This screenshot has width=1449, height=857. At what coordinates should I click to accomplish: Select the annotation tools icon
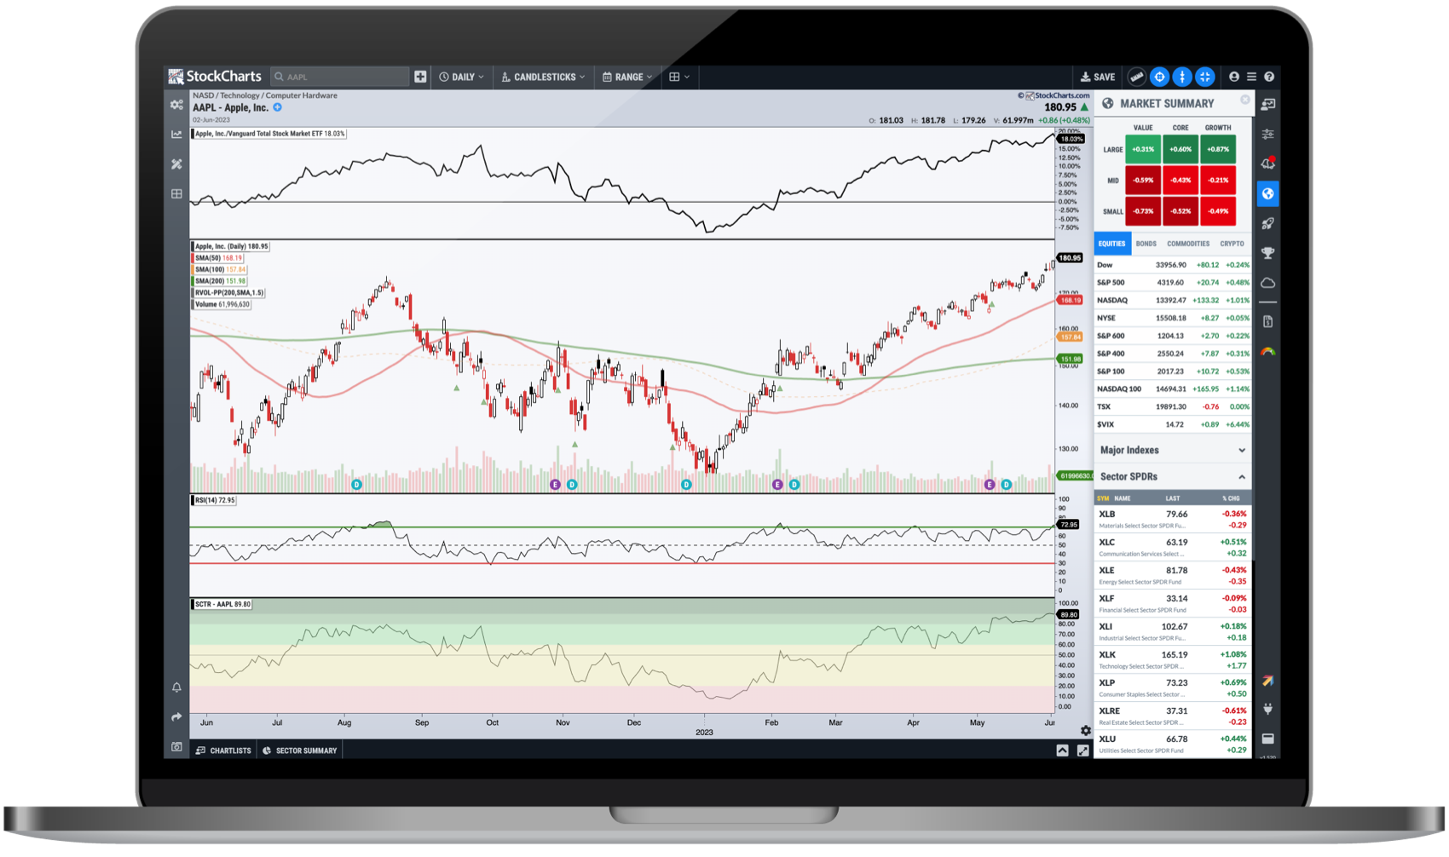tap(176, 164)
